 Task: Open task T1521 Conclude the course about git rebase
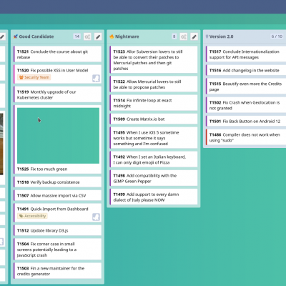[x=57, y=54]
